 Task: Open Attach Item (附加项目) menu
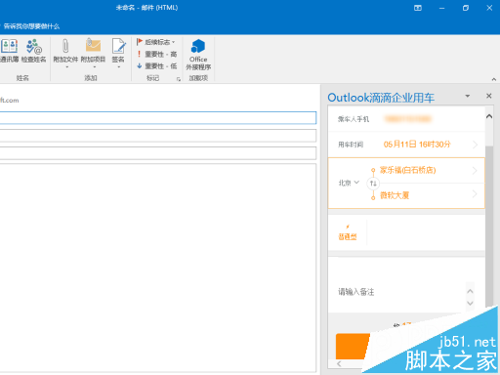point(93,53)
